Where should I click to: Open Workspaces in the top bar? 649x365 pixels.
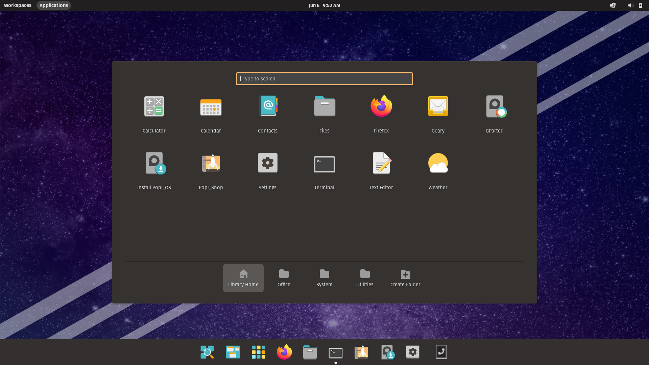[18, 5]
